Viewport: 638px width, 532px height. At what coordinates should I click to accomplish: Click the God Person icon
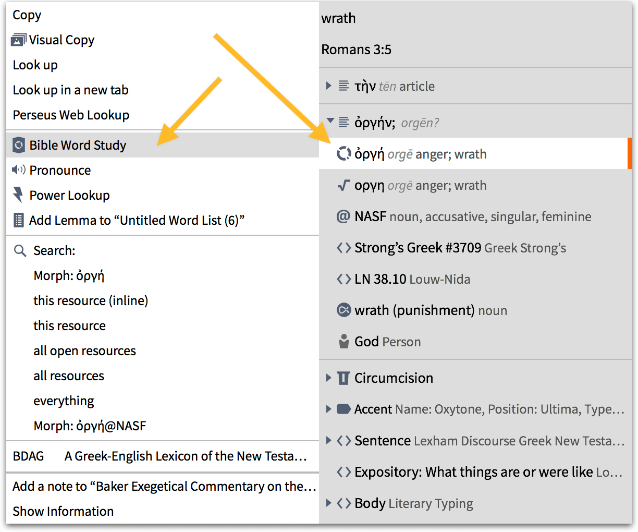(x=343, y=342)
